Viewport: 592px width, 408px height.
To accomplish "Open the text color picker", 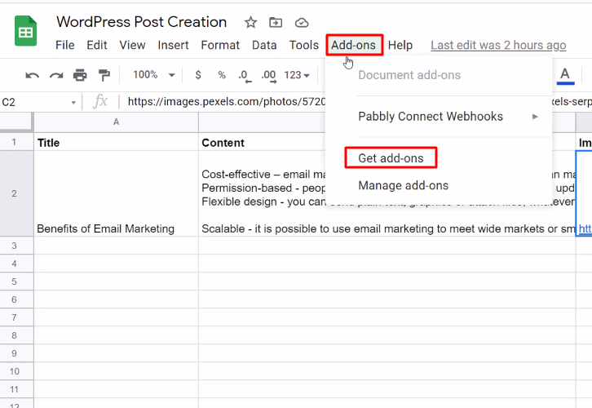I will click(565, 76).
